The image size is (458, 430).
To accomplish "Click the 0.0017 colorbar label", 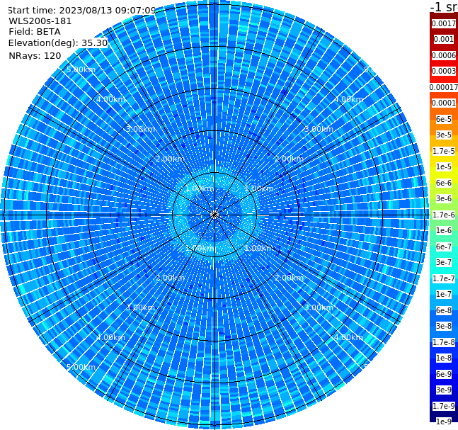I will (x=444, y=23).
